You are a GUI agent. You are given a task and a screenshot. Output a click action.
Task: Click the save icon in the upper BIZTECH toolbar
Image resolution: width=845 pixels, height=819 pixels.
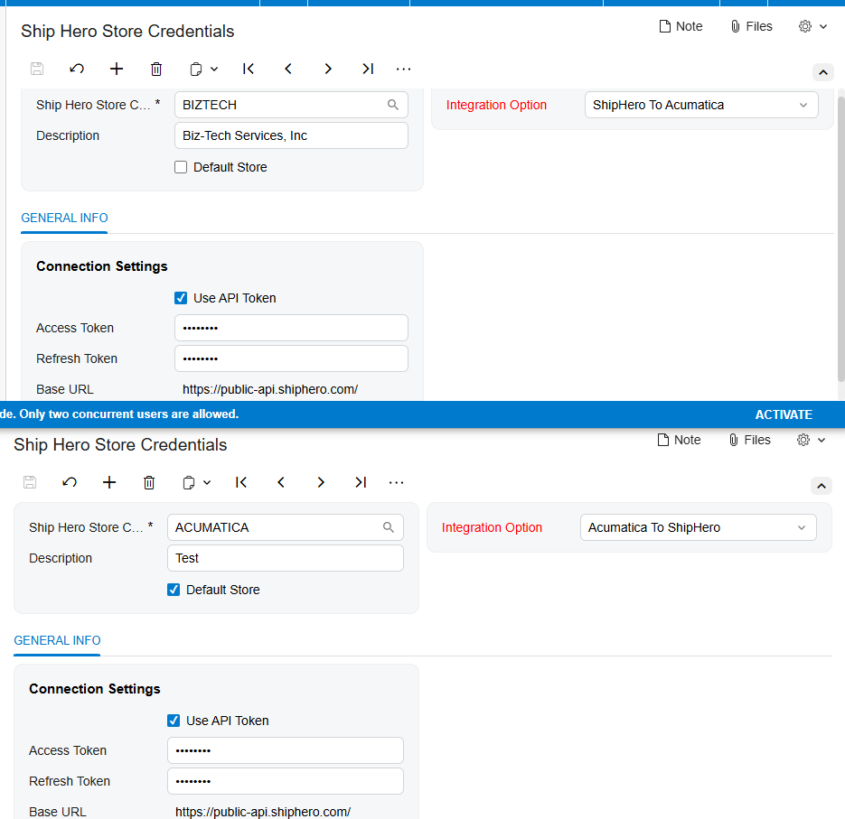pyautogui.click(x=37, y=69)
